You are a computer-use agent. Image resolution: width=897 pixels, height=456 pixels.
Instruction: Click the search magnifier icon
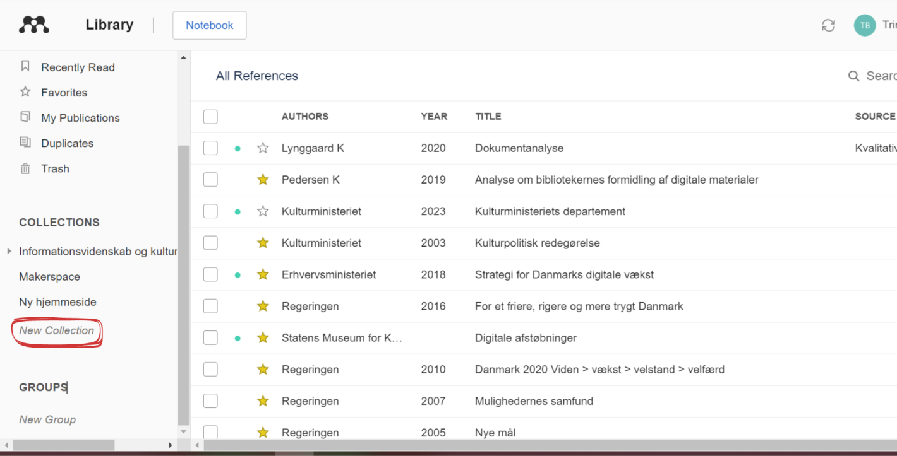[853, 76]
